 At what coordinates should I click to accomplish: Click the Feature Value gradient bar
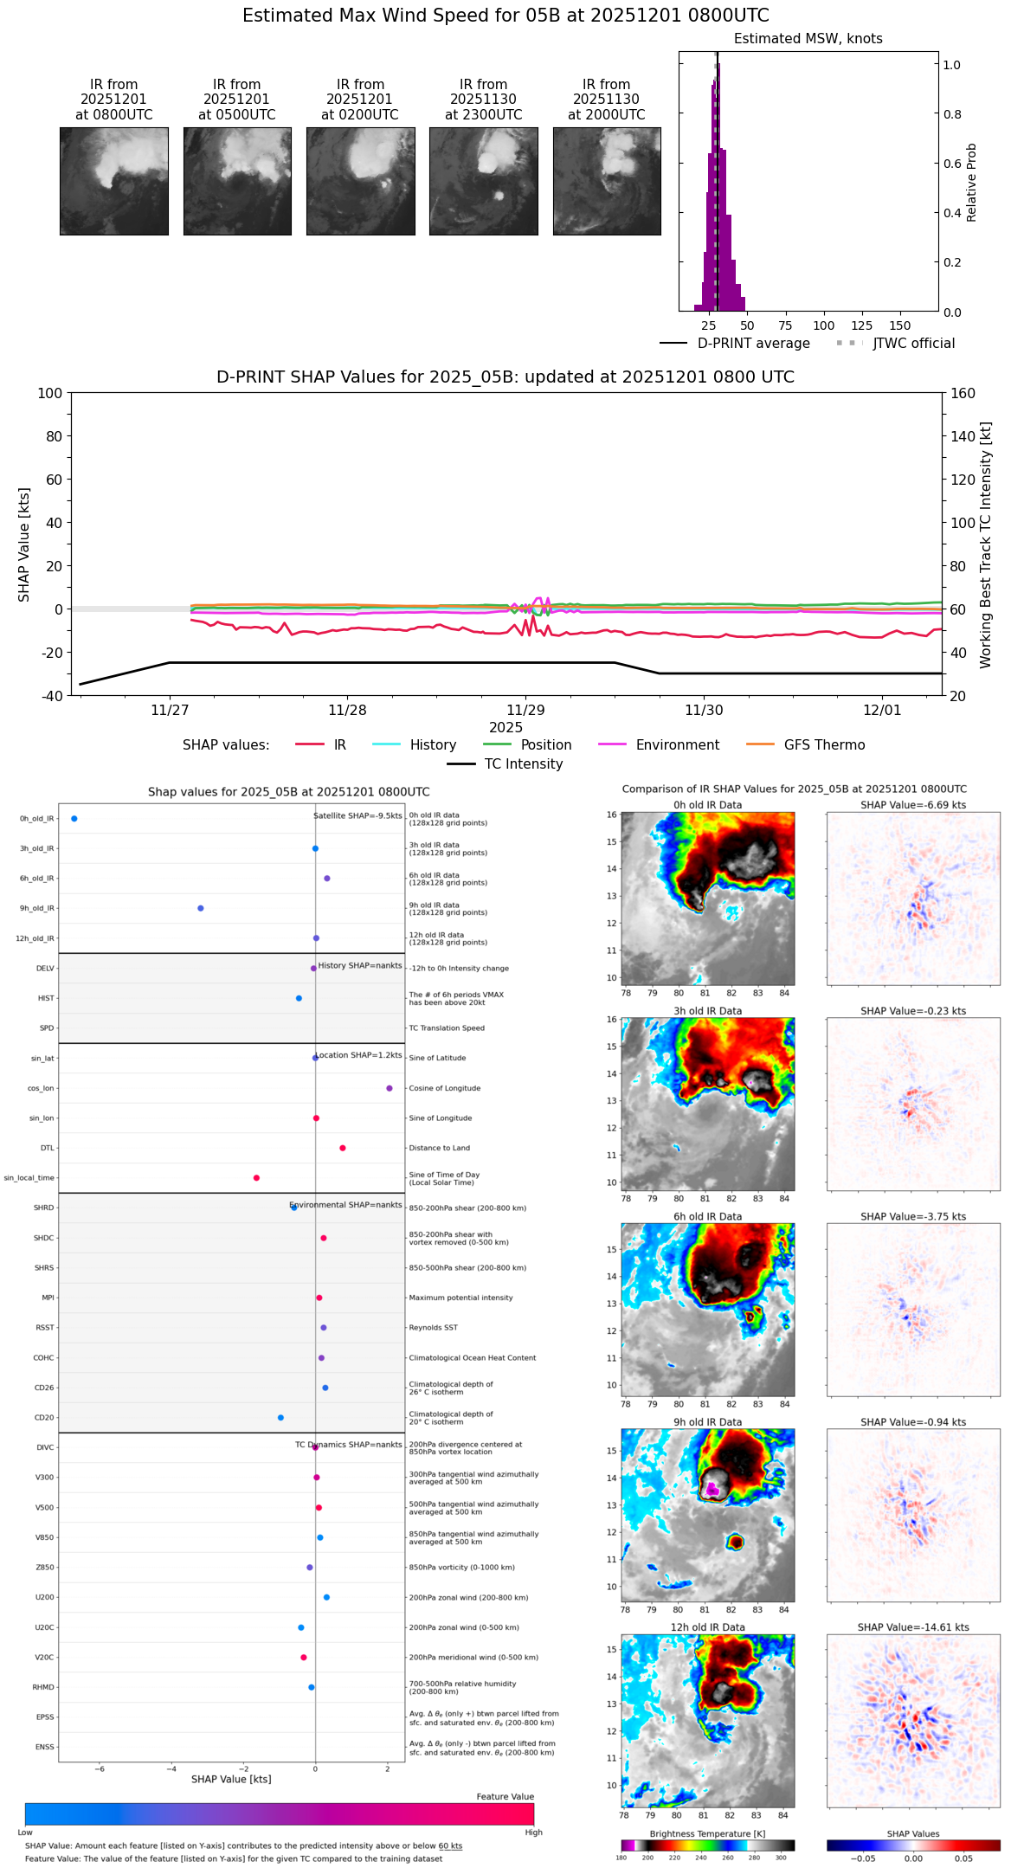[x=279, y=1813]
